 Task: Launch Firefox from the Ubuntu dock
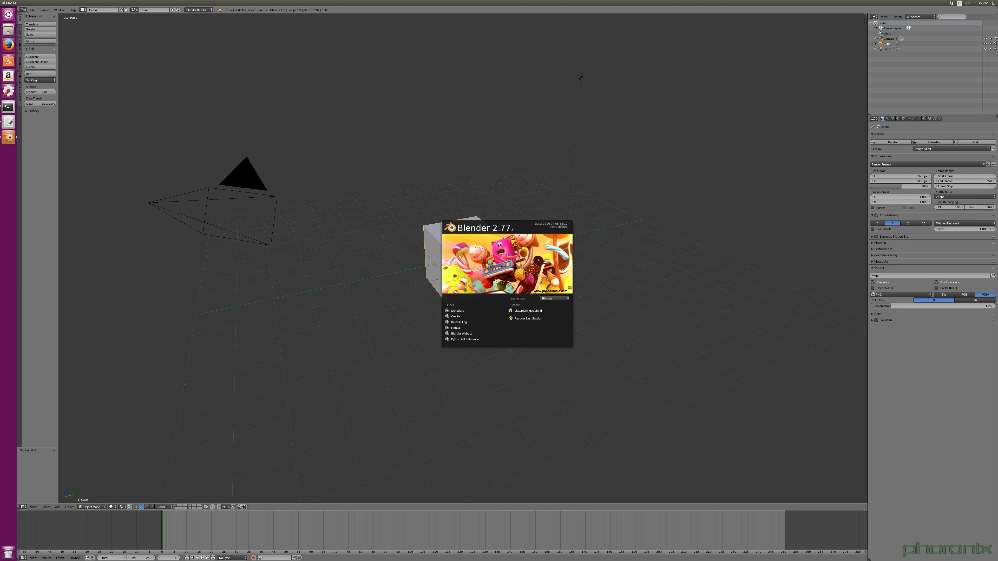tap(8, 45)
